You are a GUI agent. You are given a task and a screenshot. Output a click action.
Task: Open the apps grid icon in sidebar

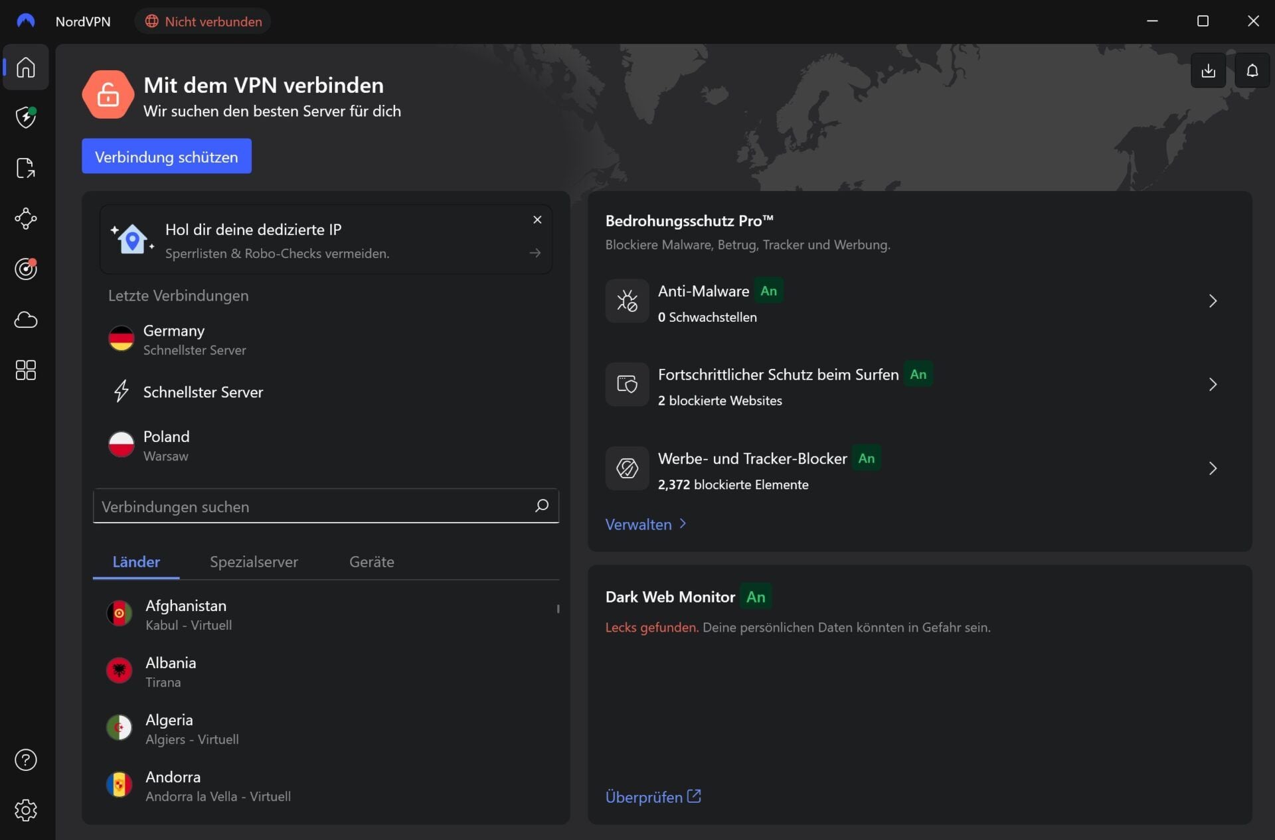25,370
